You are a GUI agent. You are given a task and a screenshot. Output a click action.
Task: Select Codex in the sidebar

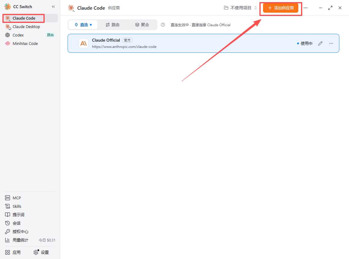30,35
